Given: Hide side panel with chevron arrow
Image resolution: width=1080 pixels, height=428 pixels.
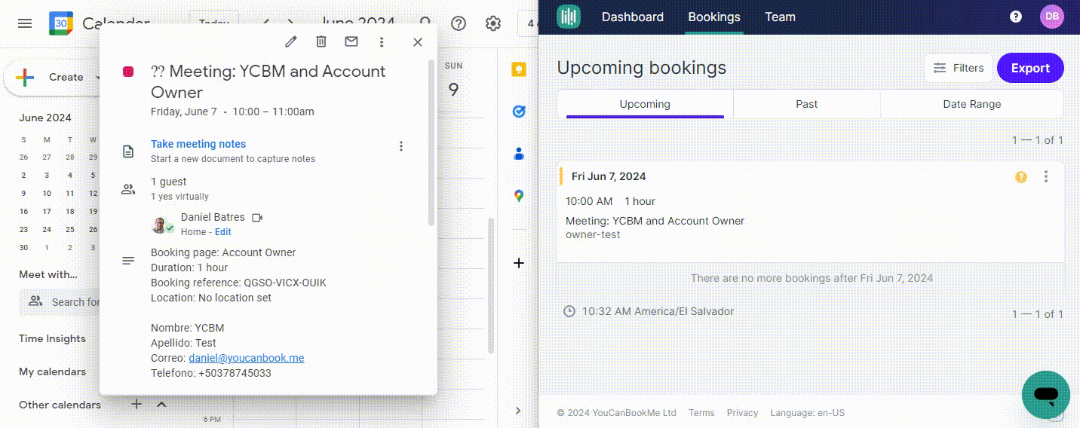Looking at the screenshot, I should point(518,411).
